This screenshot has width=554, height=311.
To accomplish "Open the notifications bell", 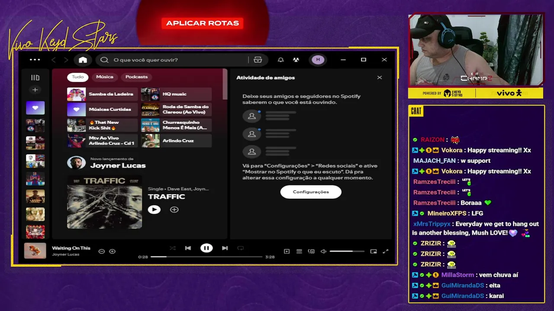I will (280, 60).
